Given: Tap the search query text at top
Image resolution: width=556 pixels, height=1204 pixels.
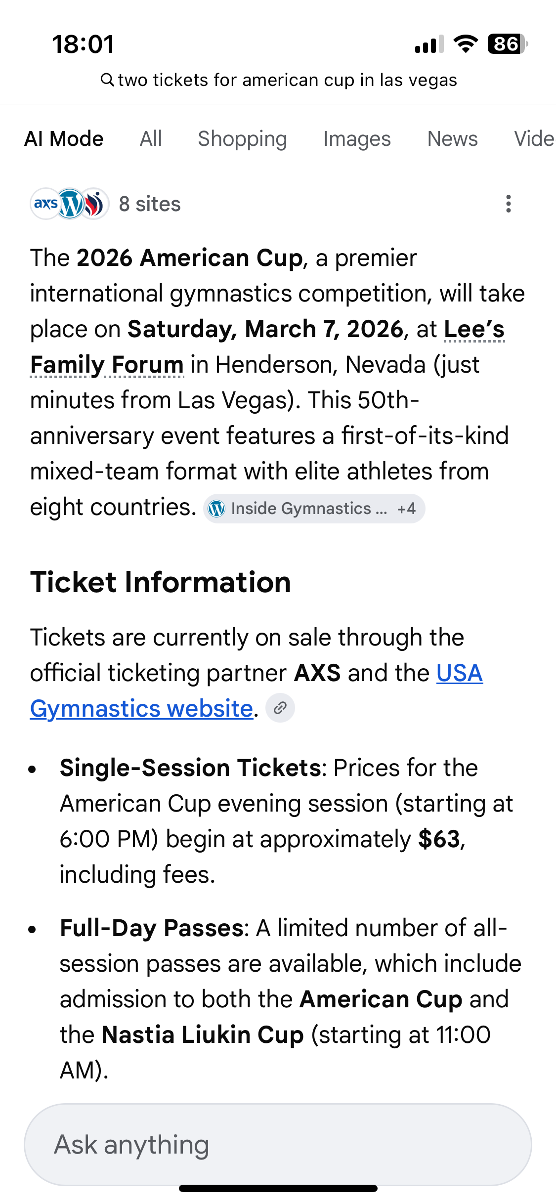Looking at the screenshot, I should click(x=287, y=80).
